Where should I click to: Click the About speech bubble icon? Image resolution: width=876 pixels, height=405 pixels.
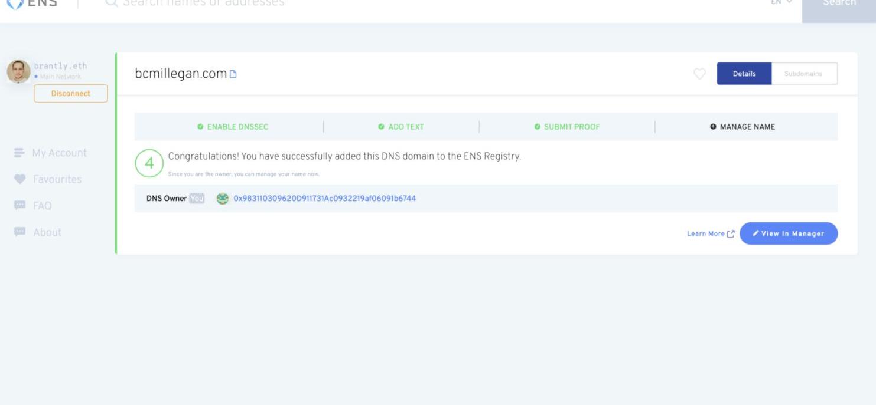(19, 232)
